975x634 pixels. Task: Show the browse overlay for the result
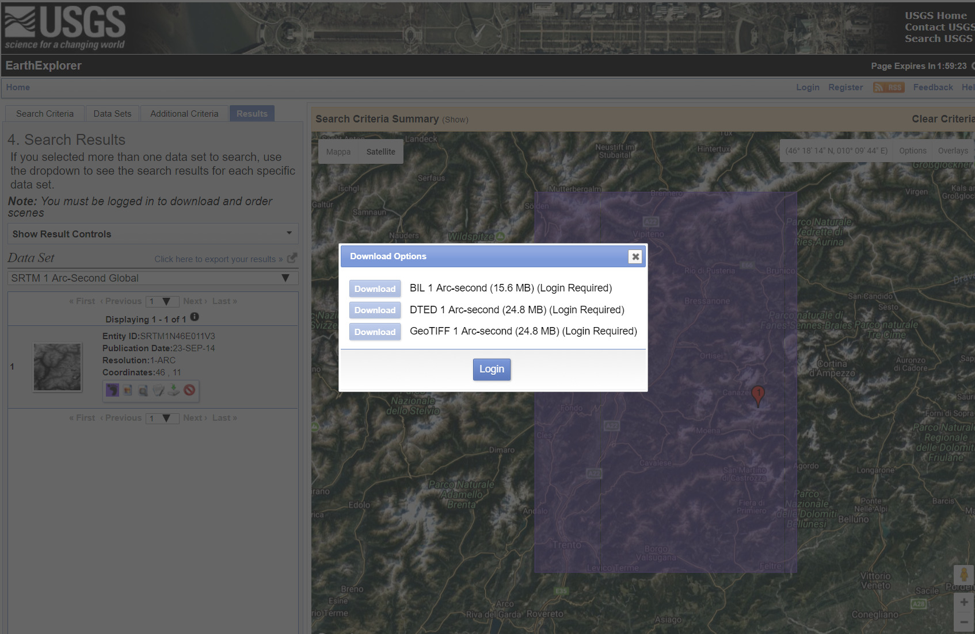(x=128, y=390)
